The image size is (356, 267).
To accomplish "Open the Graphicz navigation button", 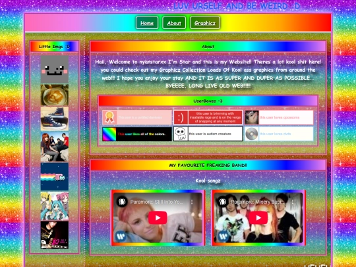I will [x=205, y=23].
